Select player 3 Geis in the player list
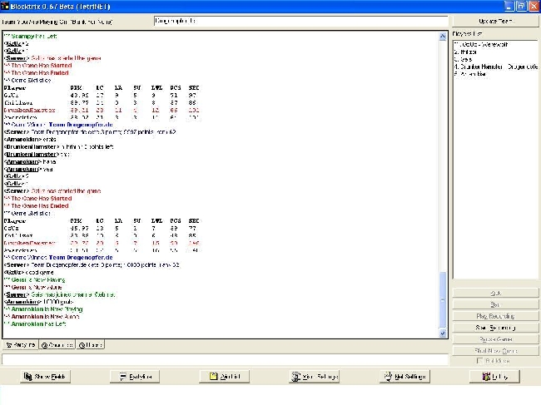The image size is (541, 405). (x=463, y=59)
